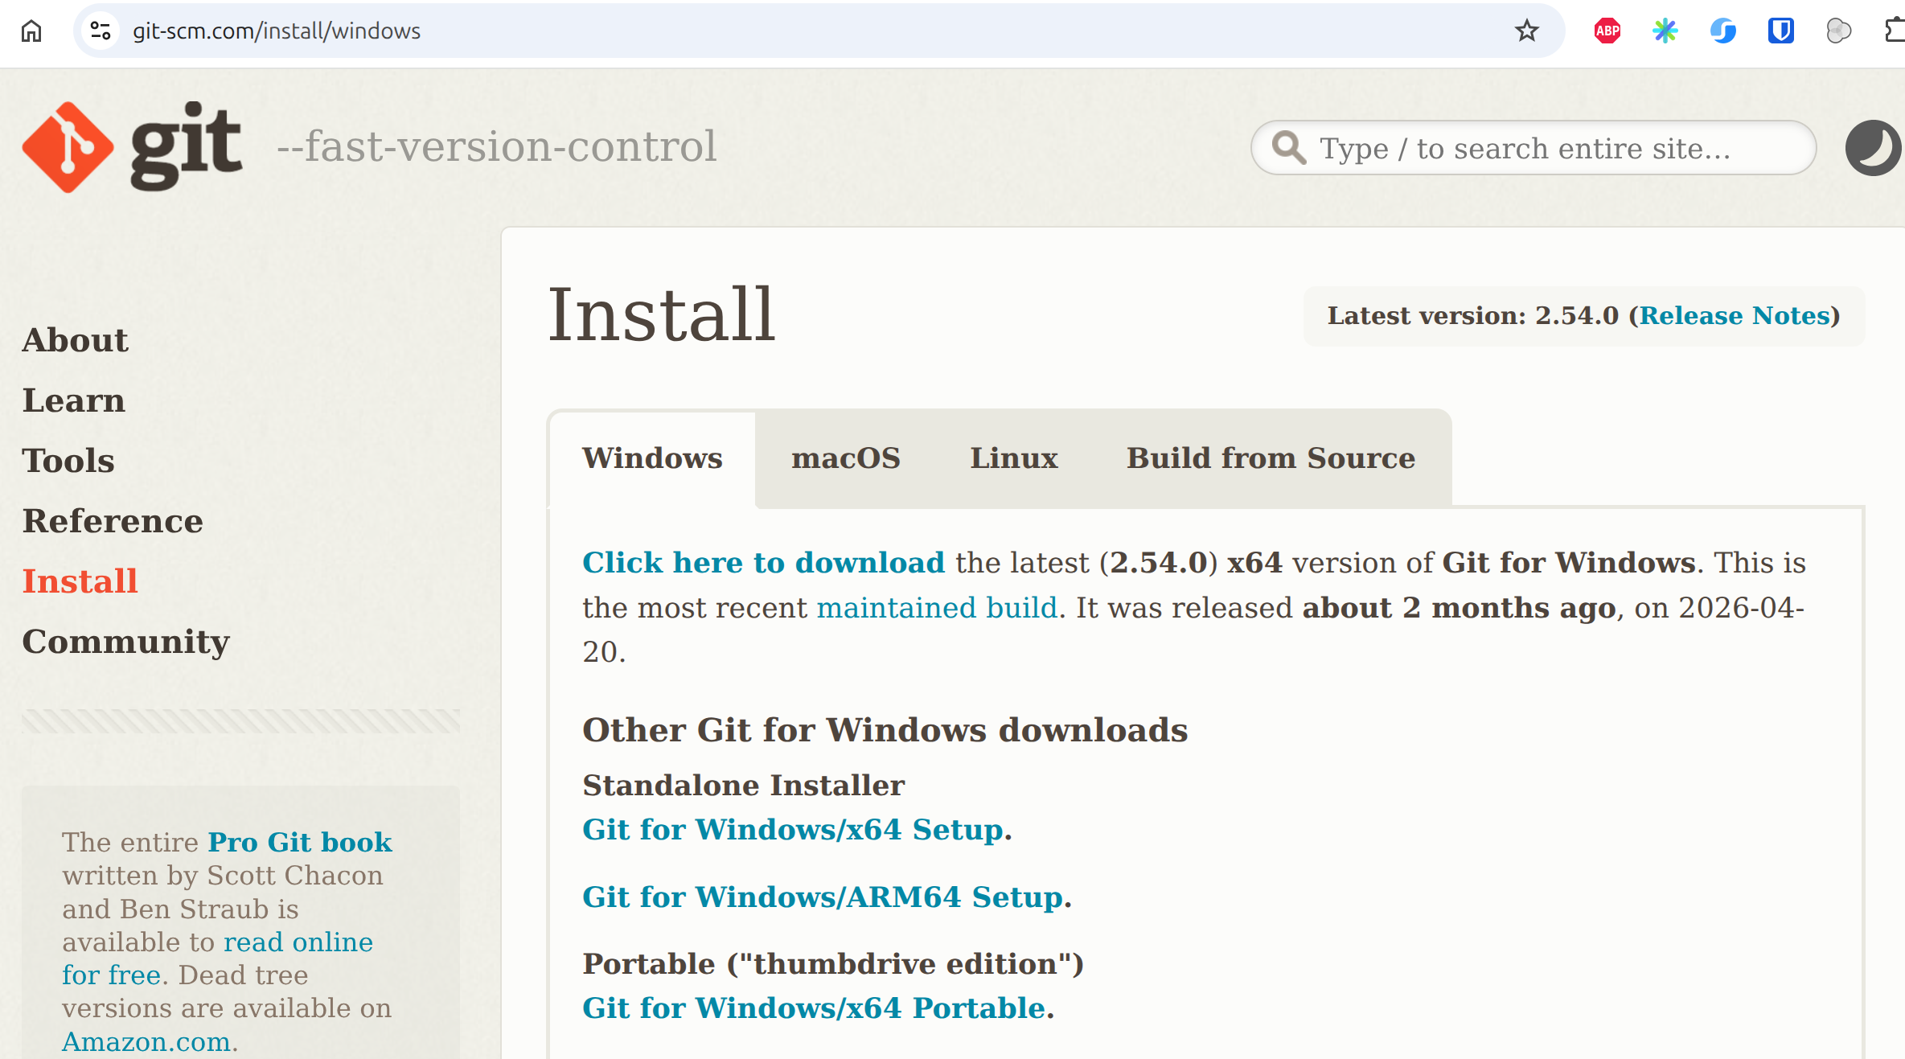Image resolution: width=1905 pixels, height=1059 pixels.
Task: Switch to the Linux tab
Action: point(1014,458)
